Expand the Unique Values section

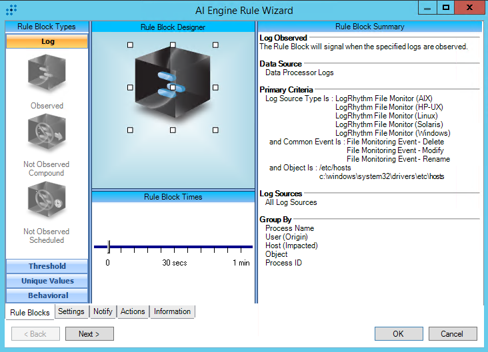[47, 281]
